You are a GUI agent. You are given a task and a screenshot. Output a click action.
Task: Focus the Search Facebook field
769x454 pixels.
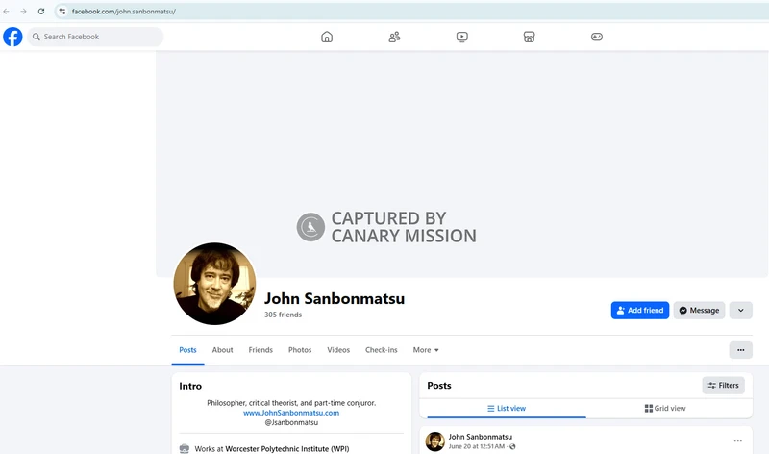[95, 37]
